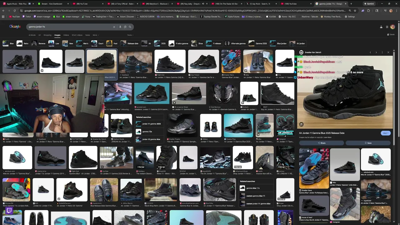Filter images by the Gamma 2025 chip
The width and height of the screenshot is (400, 225).
click(x=258, y=43)
